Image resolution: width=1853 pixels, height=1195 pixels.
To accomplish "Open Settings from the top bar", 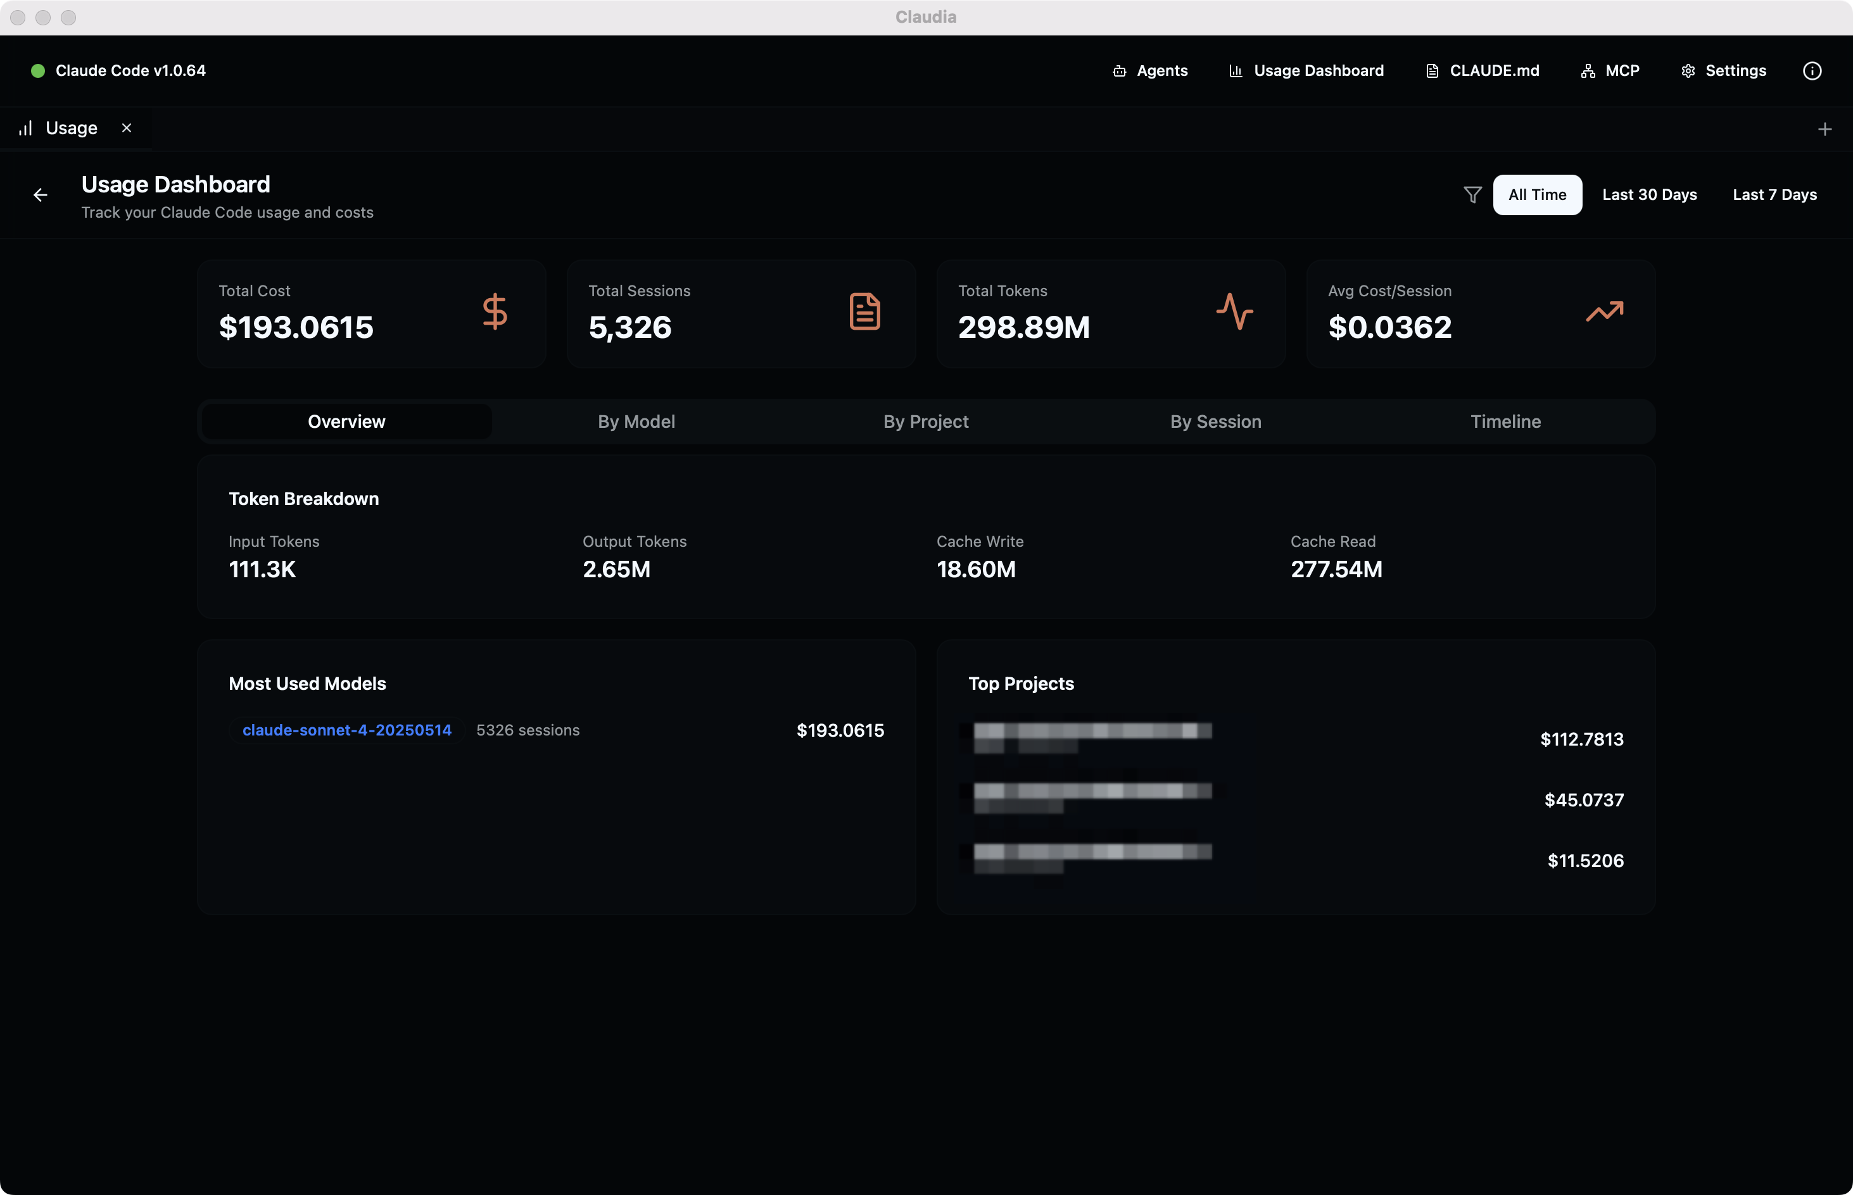I will pyautogui.click(x=1723, y=71).
